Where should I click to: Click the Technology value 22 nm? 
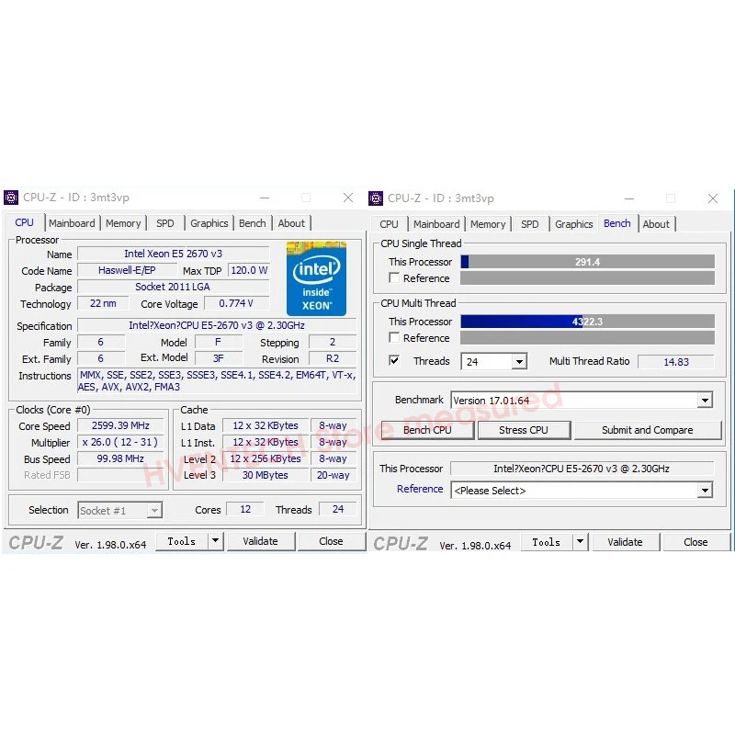(x=103, y=303)
